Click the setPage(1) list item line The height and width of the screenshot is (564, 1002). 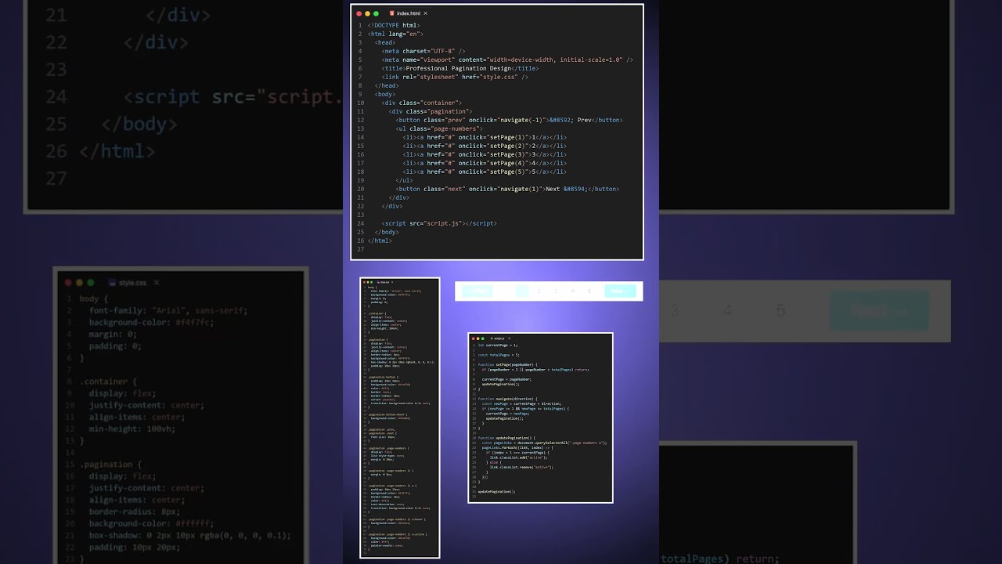pyautogui.click(x=485, y=137)
